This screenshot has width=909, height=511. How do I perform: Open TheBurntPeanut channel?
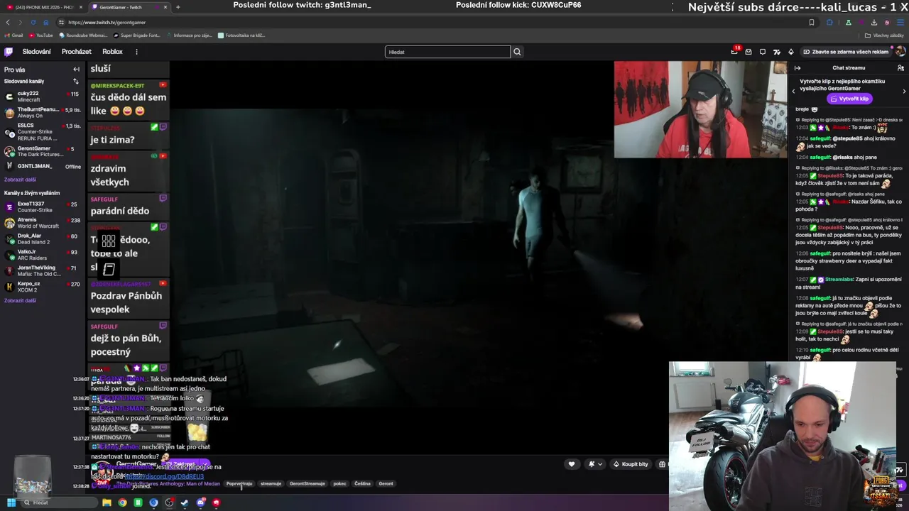(43, 112)
